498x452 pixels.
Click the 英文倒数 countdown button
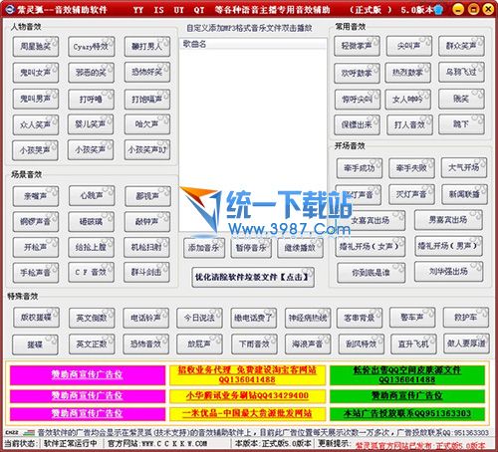[92, 318]
